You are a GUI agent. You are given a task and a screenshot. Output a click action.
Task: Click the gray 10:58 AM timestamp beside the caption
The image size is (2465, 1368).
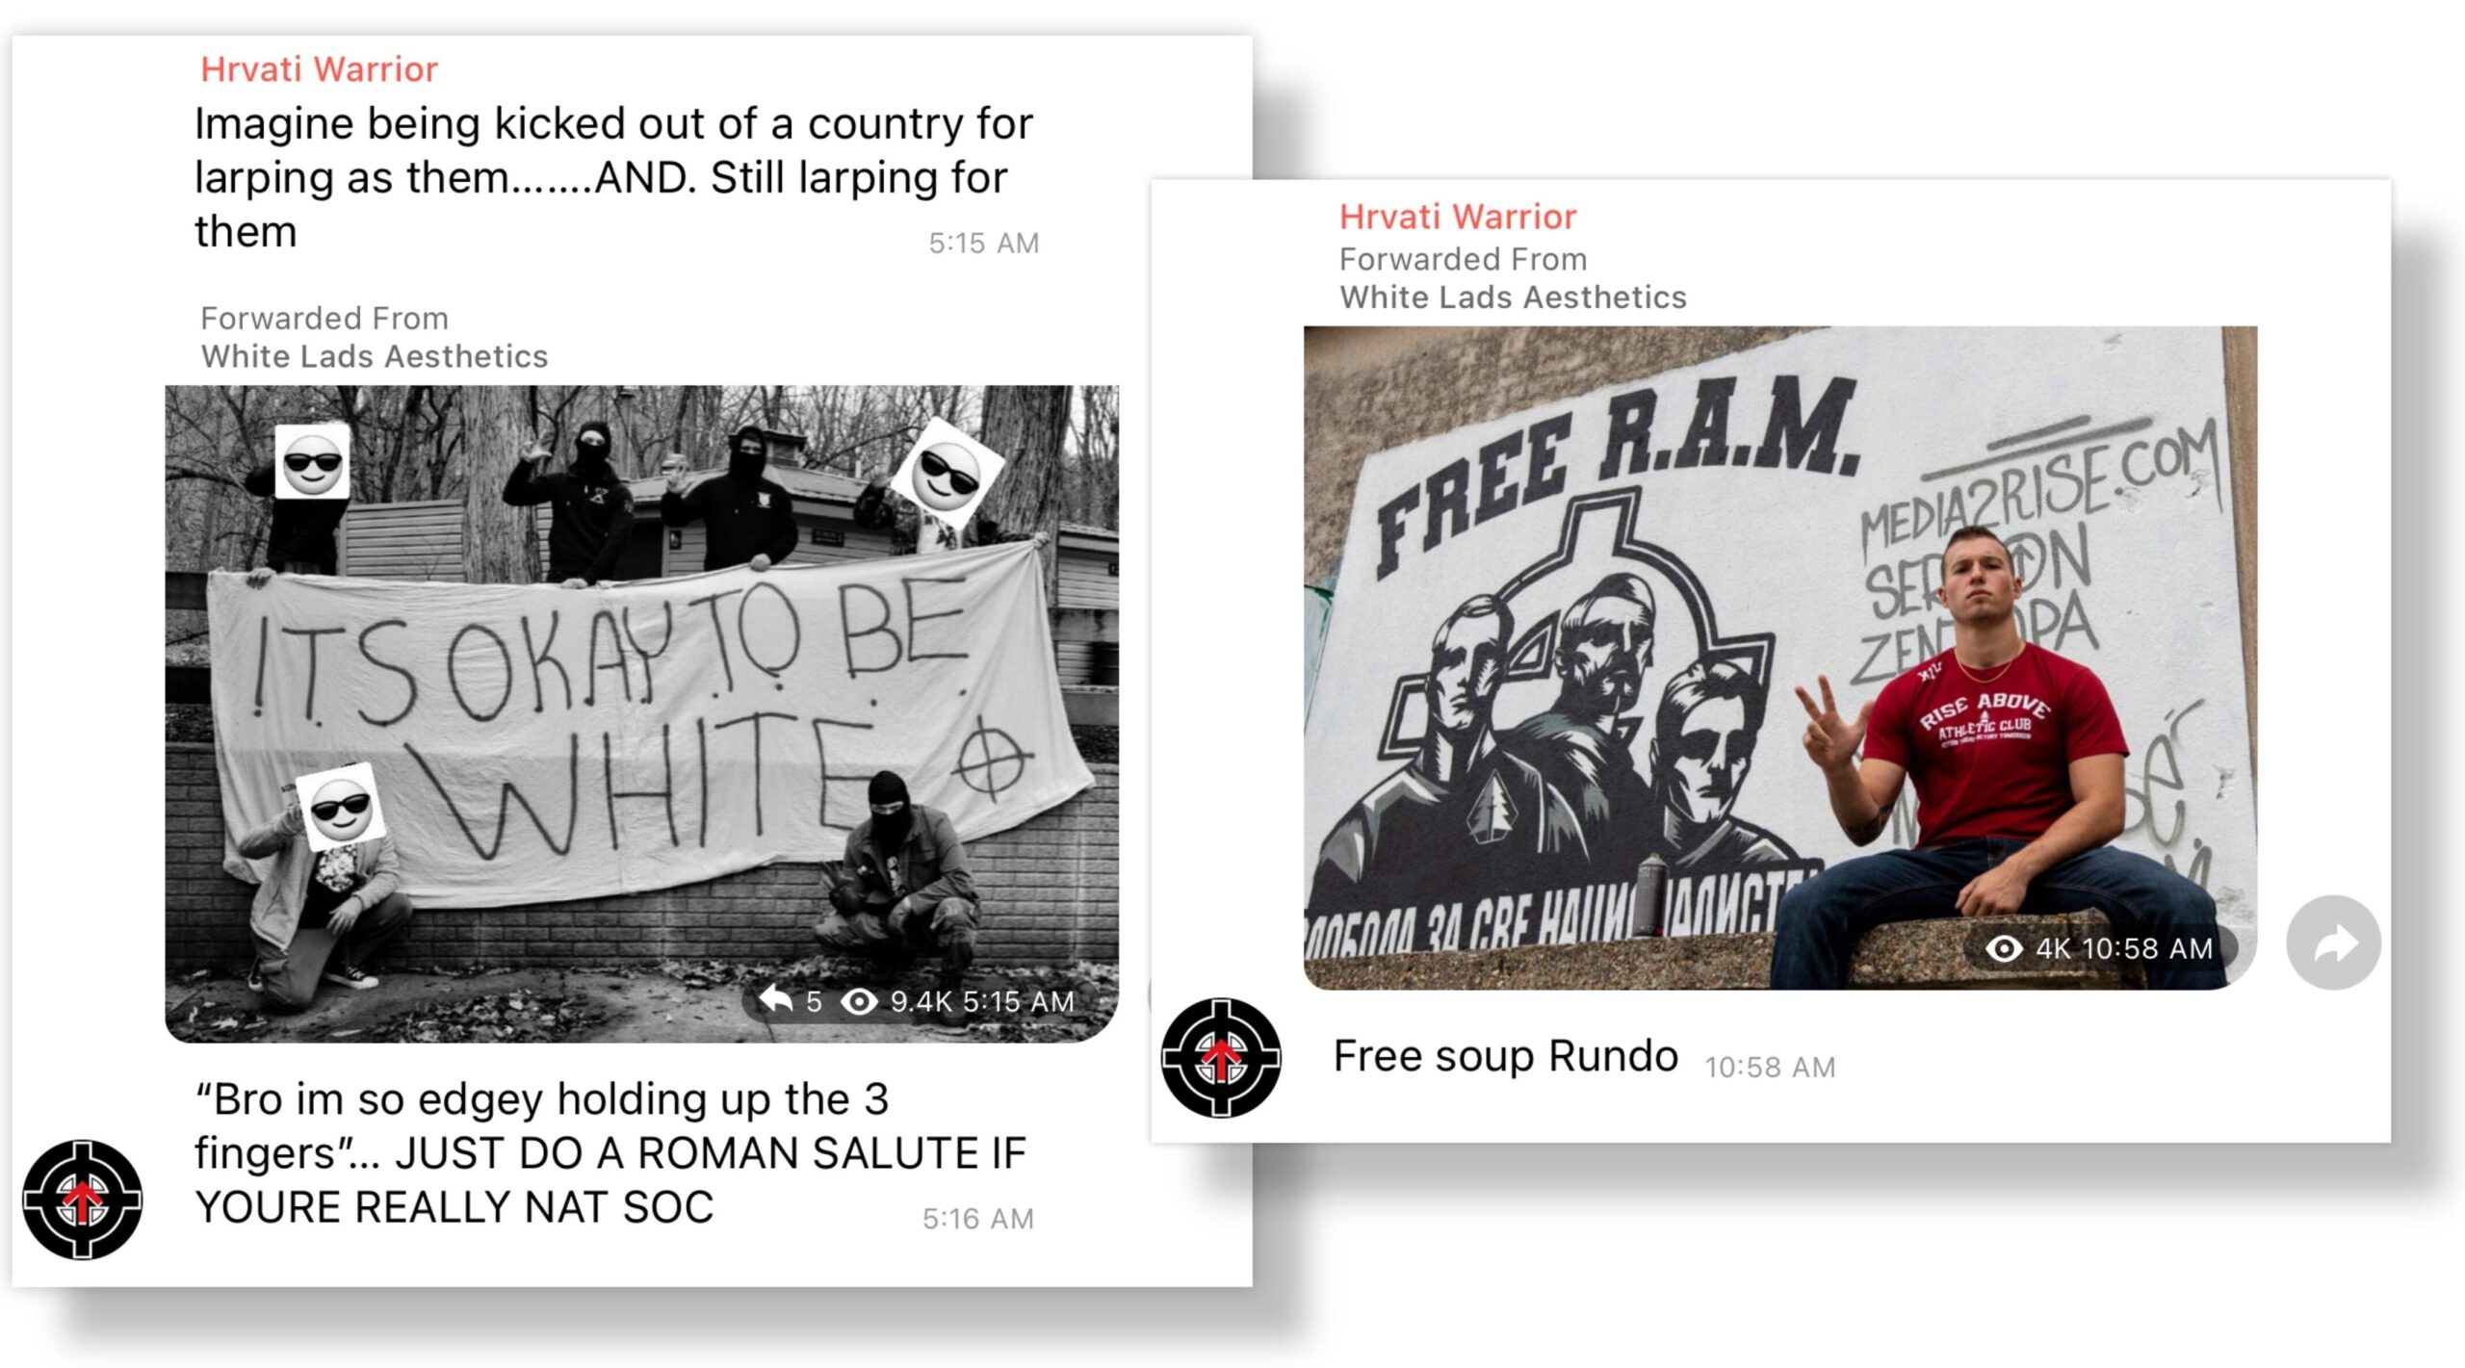[x=1770, y=1067]
